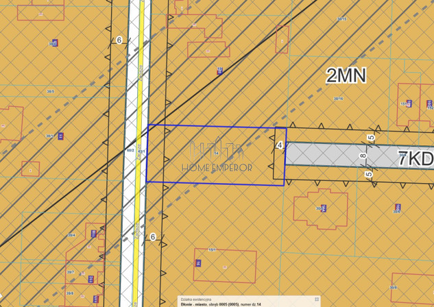This screenshot has width=434, height=307.
Task: Click the 'Działka ewidencyjna' popup header
Action: point(195,299)
